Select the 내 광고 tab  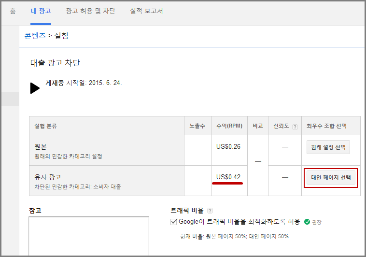coord(41,11)
